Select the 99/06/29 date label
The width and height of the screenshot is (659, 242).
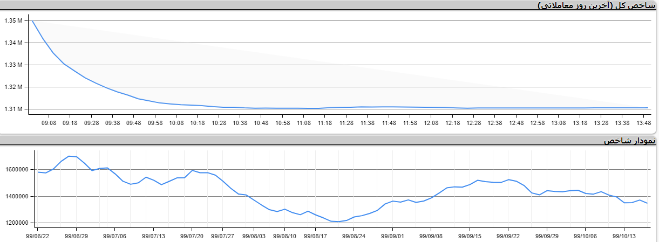point(76,236)
